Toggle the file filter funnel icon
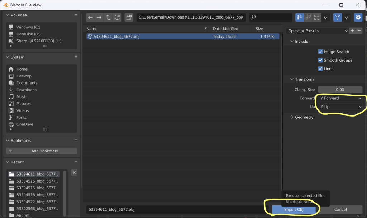367x218 pixels. tap(337, 17)
